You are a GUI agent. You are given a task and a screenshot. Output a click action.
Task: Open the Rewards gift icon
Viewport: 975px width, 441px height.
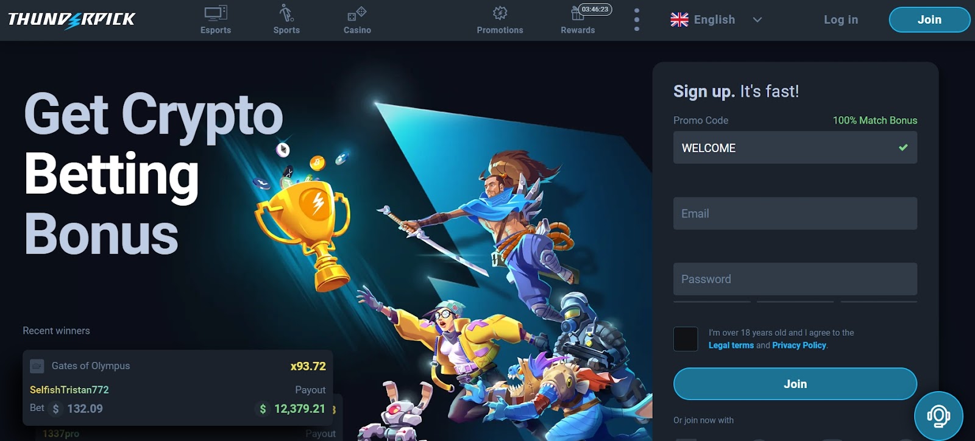577,13
